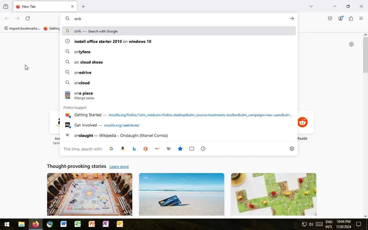Select 'install office starter 2010' history suggestion
368x230 pixels.
[x=179, y=41]
